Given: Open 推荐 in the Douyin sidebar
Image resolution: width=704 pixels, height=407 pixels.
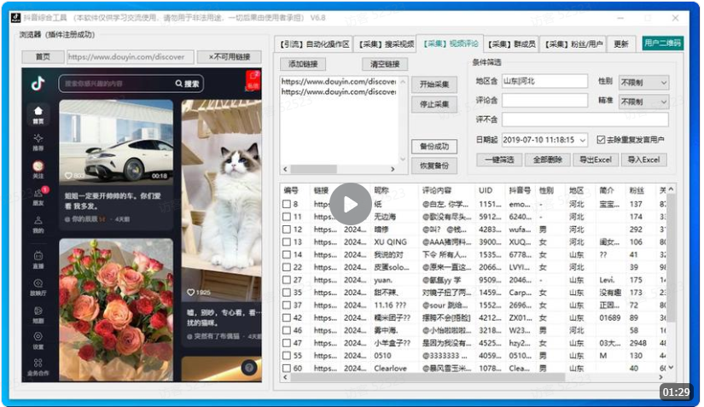Looking at the screenshot, I should click(38, 141).
